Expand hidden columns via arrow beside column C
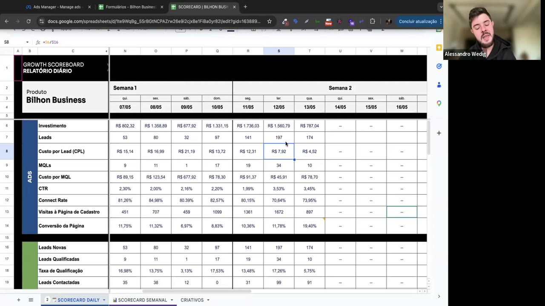The height and width of the screenshot is (306, 545). coord(106,51)
